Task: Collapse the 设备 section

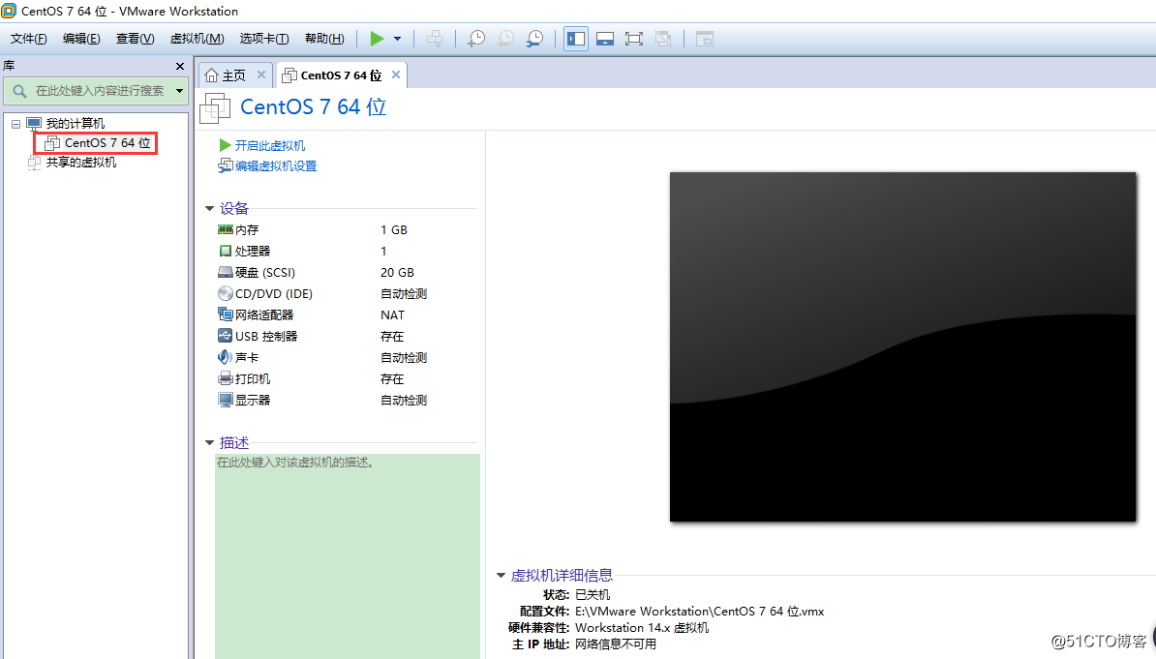Action: coord(209,209)
